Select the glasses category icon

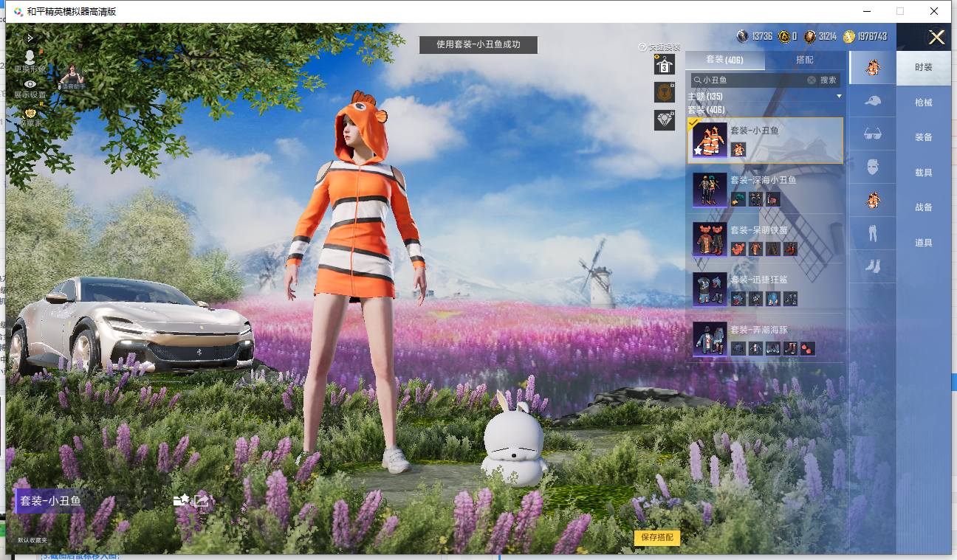pyautogui.click(x=873, y=134)
